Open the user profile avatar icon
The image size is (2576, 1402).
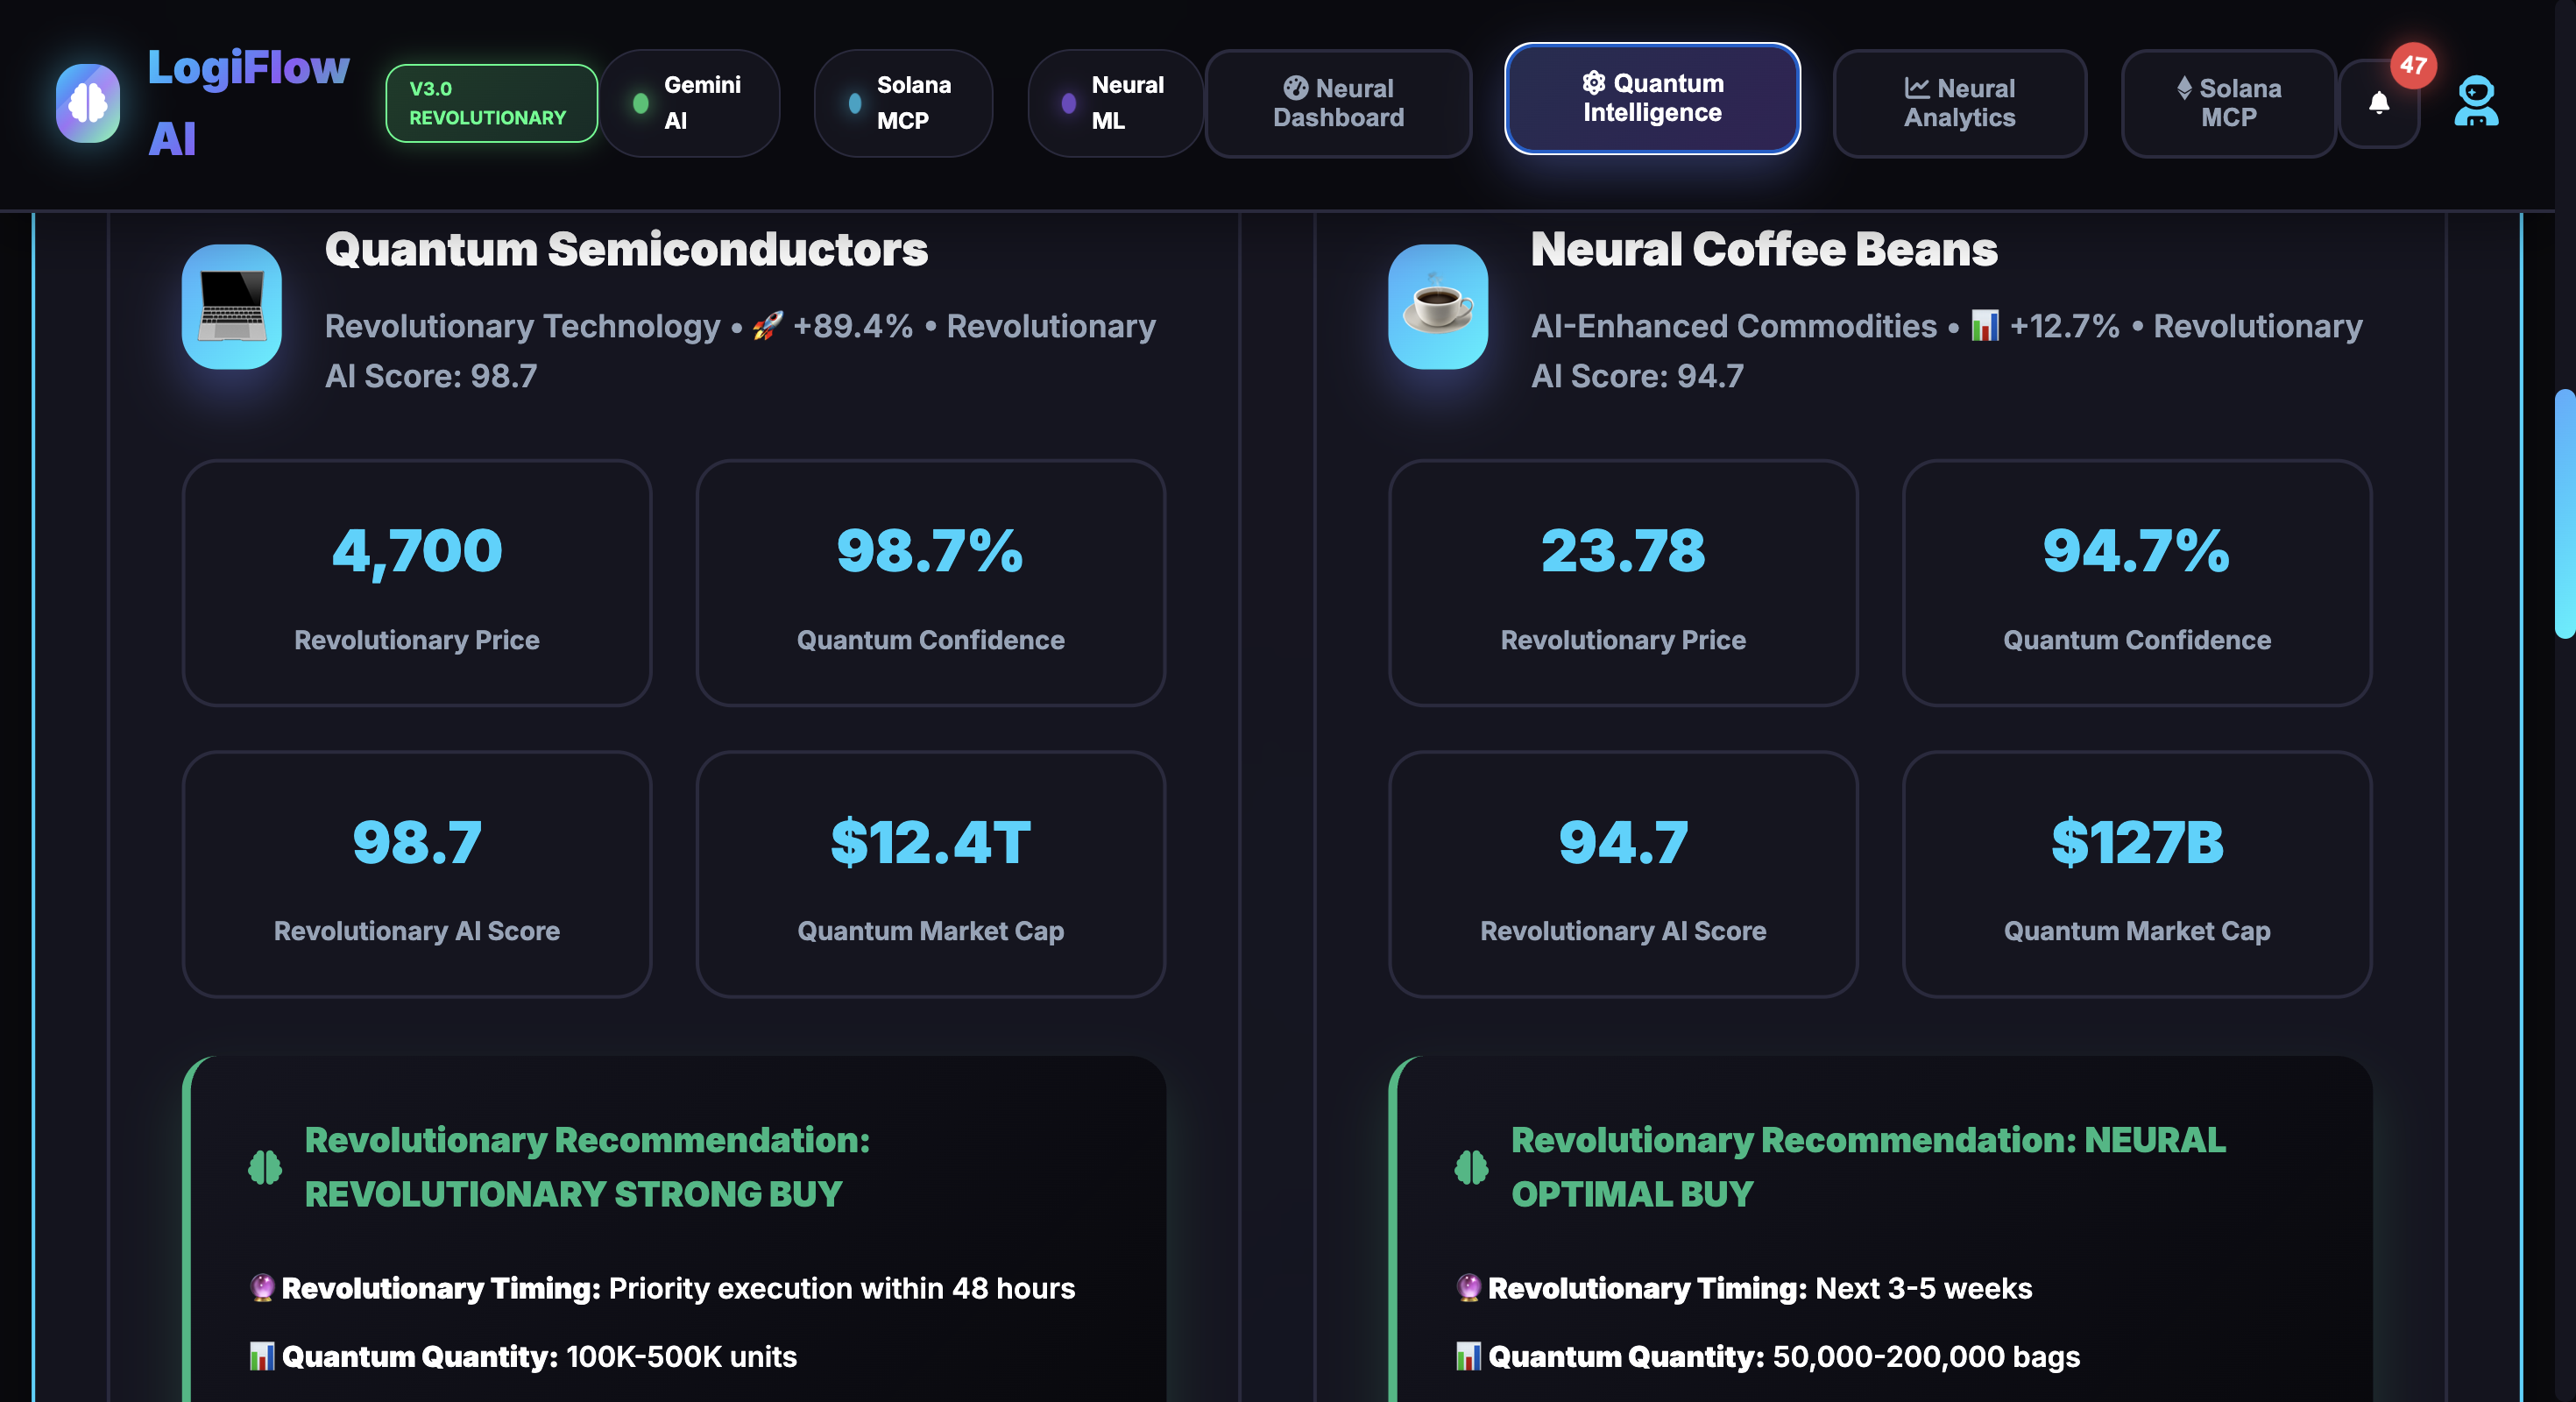click(x=2476, y=102)
